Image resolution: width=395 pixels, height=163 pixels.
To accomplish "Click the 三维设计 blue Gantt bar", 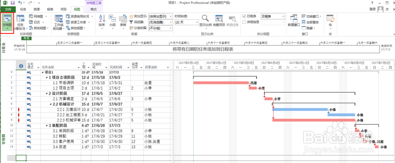I will (300, 109).
